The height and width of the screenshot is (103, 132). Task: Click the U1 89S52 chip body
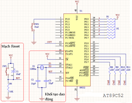coord(77,50)
